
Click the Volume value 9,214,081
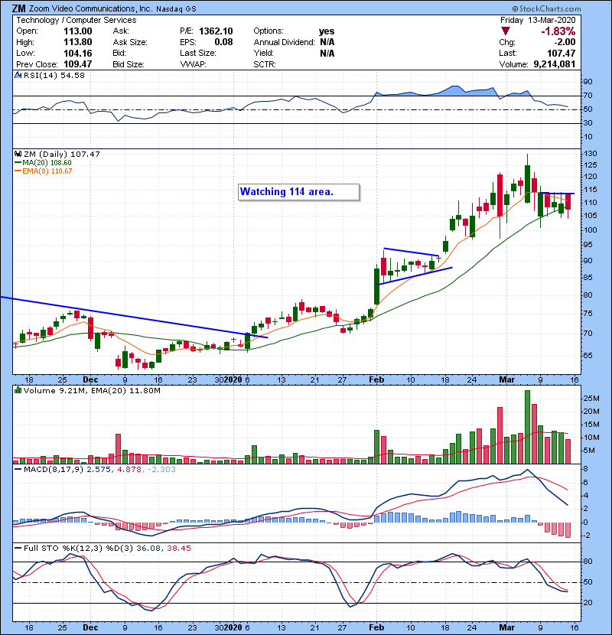(x=555, y=64)
